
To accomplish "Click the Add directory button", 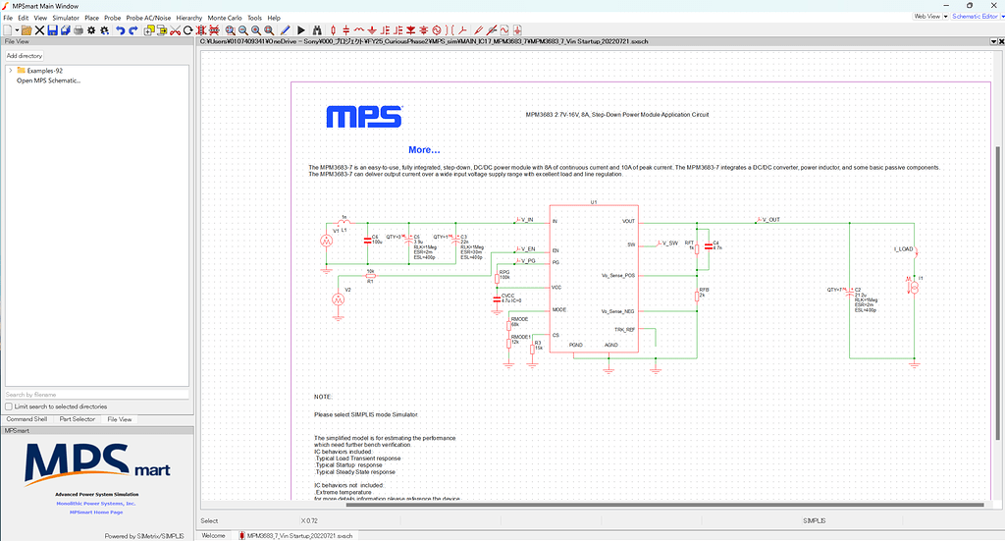I will click(25, 56).
